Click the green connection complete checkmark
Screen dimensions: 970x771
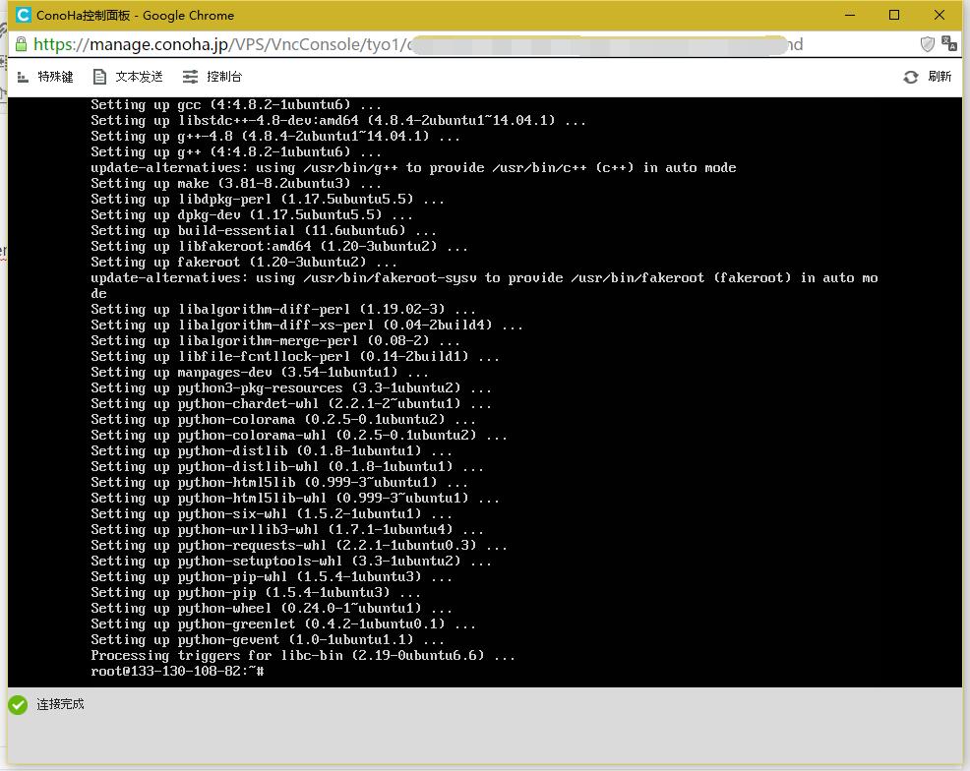[18, 704]
